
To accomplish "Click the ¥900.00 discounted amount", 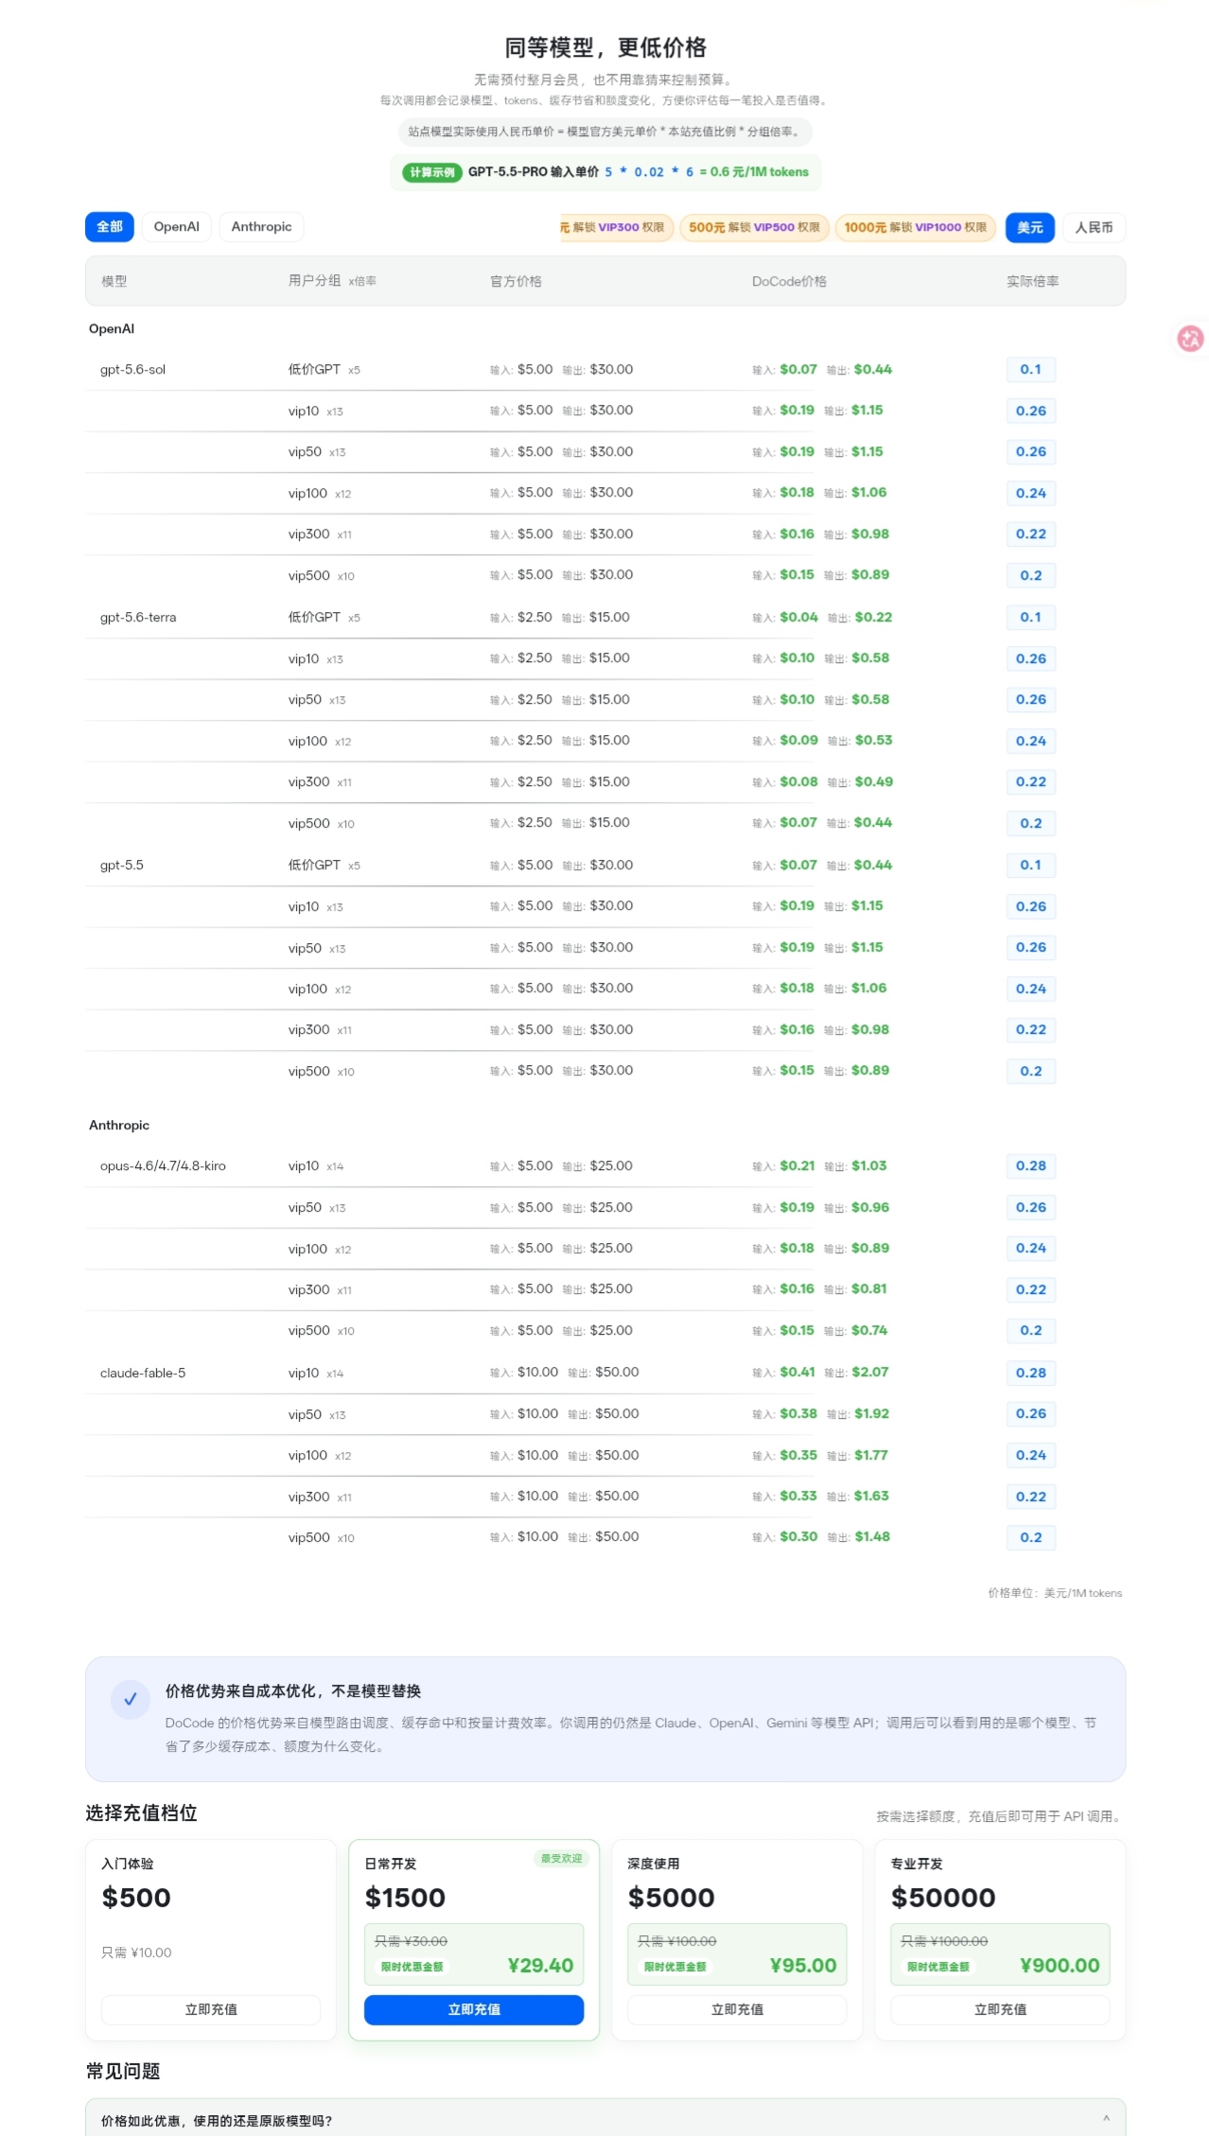I will click(x=1060, y=1966).
